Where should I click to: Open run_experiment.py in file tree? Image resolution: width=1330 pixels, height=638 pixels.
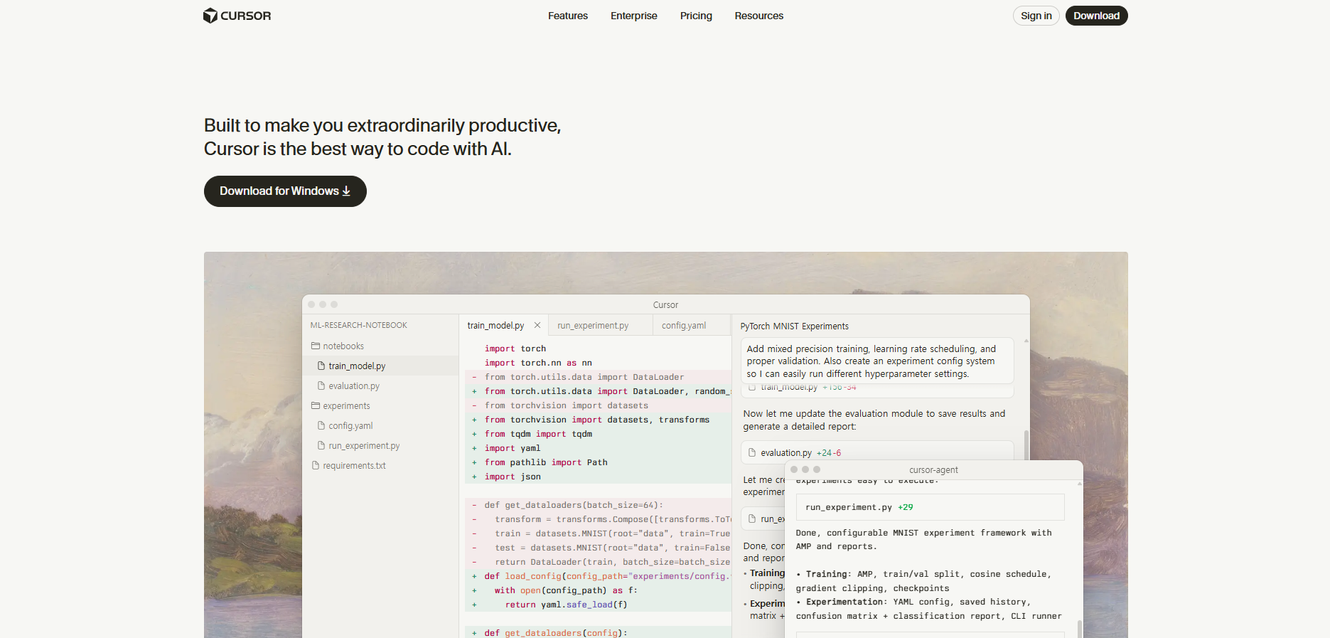364,446
